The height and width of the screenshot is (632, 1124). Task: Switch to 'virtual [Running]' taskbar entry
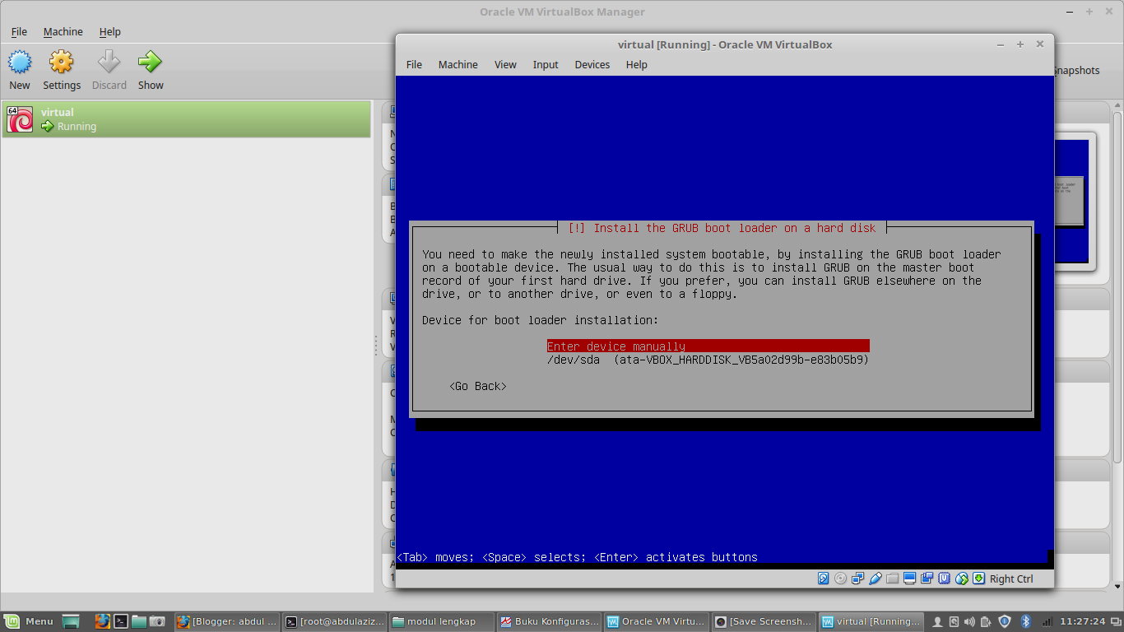point(871,621)
